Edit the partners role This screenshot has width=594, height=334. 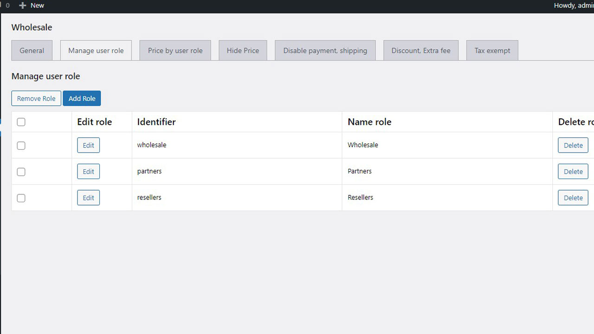[88, 172]
